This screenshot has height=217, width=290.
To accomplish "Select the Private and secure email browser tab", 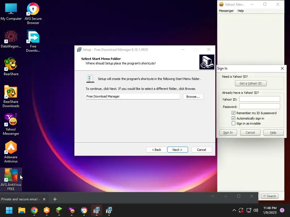I will click(x=20, y=199).
